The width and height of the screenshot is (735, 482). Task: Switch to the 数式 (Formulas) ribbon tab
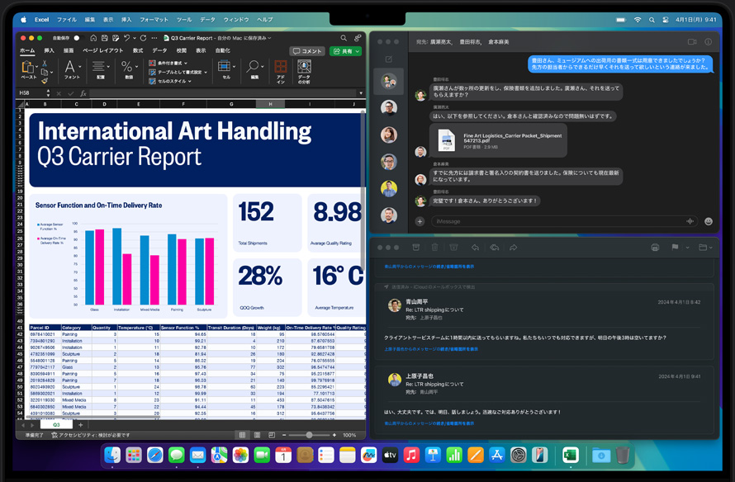138,50
